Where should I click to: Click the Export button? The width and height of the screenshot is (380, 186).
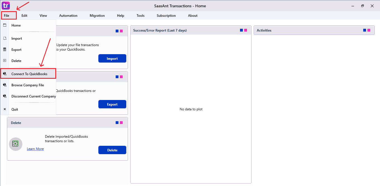coord(112,104)
